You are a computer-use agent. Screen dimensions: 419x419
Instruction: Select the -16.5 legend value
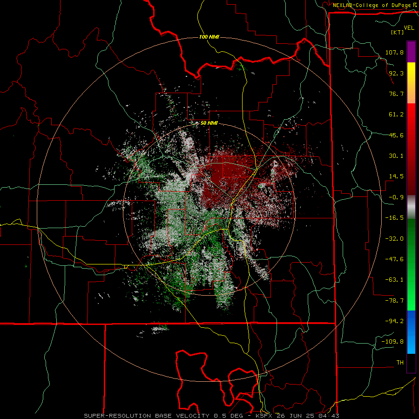click(x=394, y=218)
